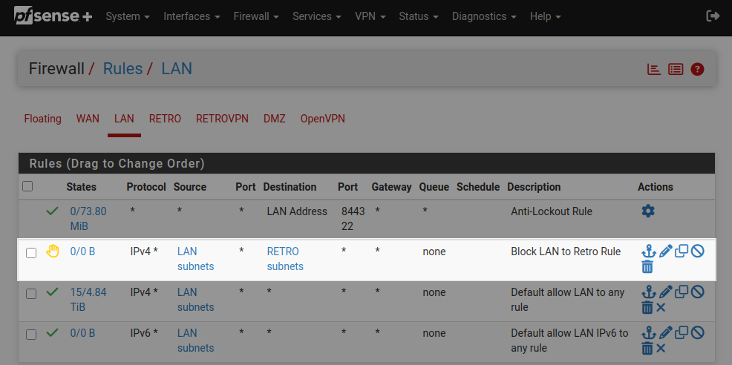Tick the IPv6 default allow rule checkbox
The height and width of the screenshot is (365, 732).
31,335
